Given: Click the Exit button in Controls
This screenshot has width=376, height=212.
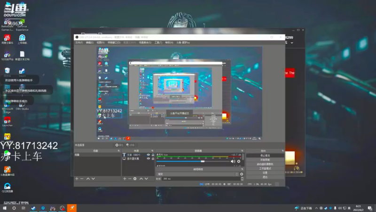Looking at the screenshot, I should pos(265,177).
